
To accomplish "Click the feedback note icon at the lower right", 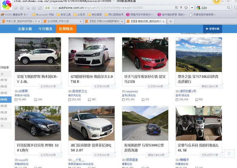I will pyautogui.click(x=230, y=153).
